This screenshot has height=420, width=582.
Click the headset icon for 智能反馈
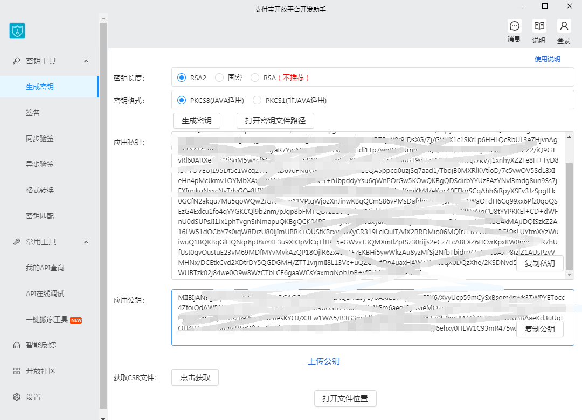[x=17, y=346]
